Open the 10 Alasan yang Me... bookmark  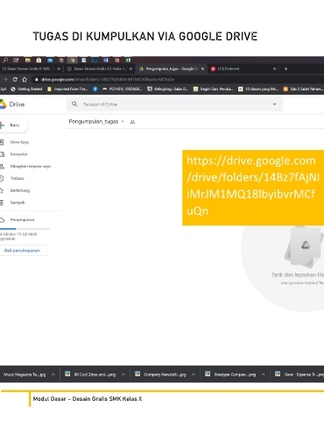(x=258, y=89)
